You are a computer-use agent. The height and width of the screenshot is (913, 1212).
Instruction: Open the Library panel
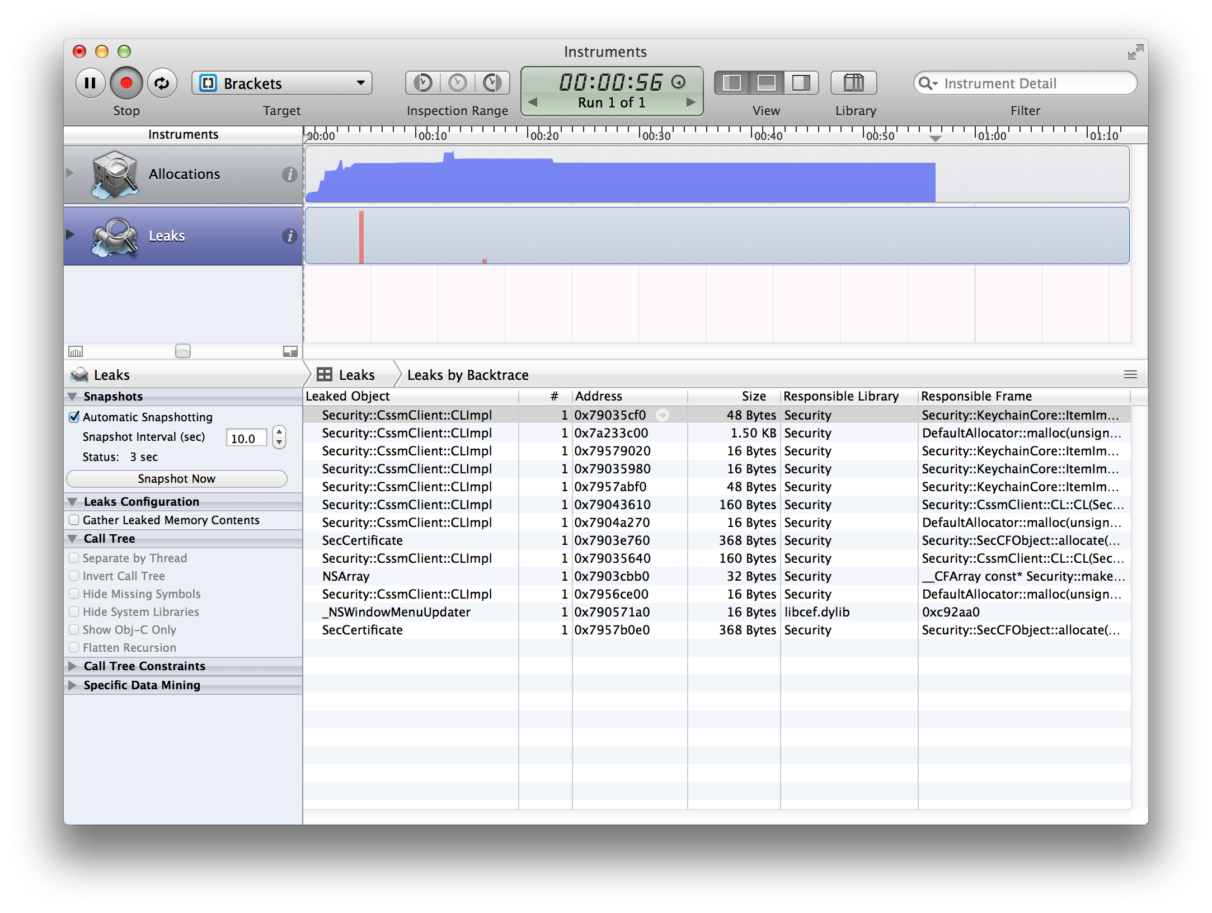click(854, 83)
